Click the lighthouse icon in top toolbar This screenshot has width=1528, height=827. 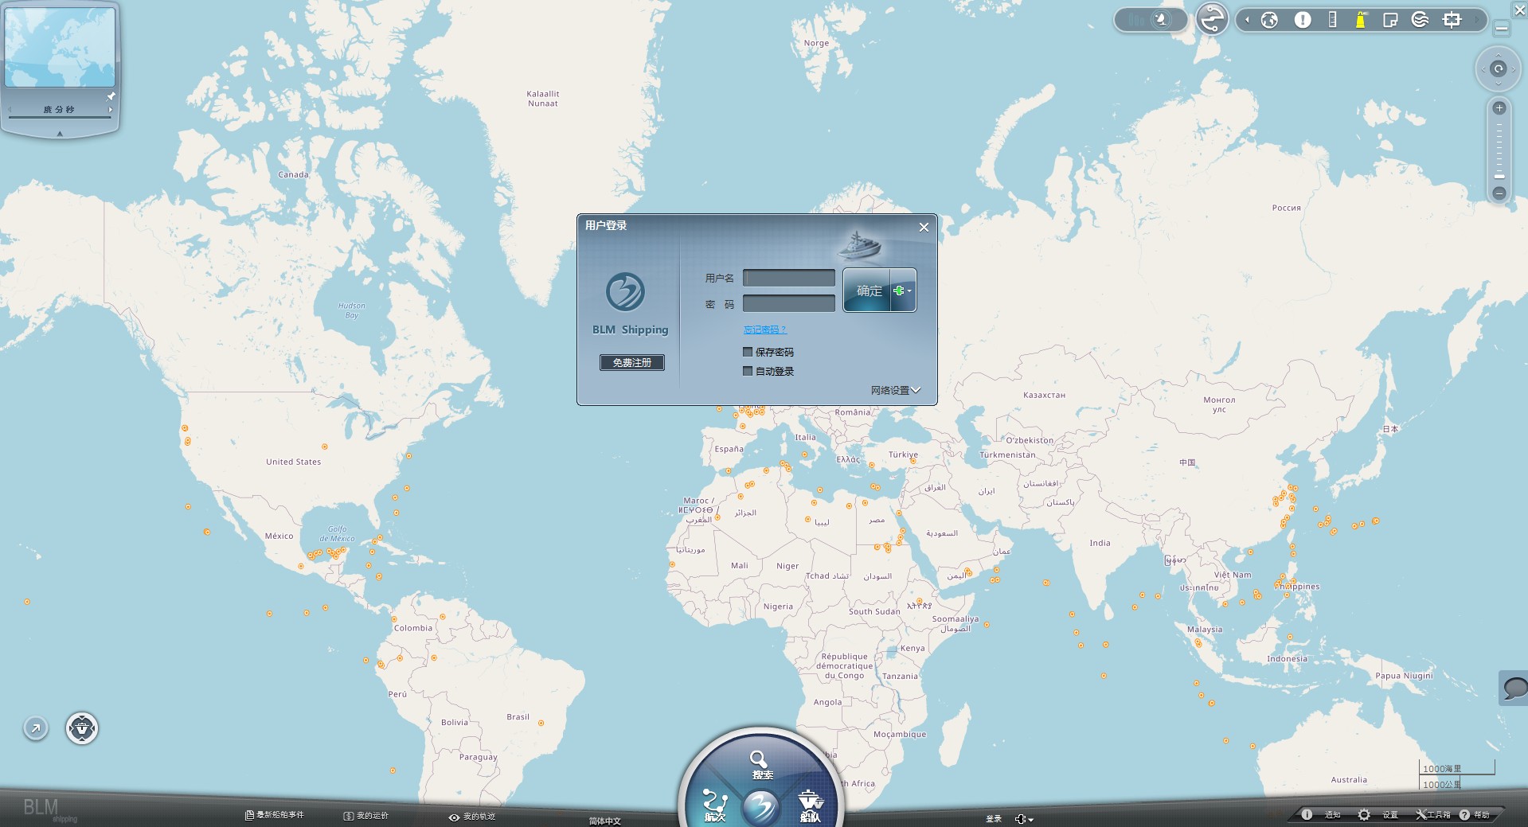coord(1360,20)
